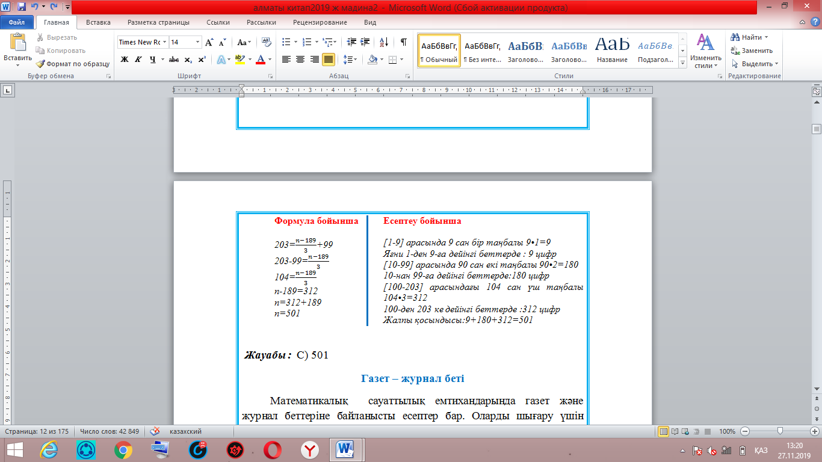Center the paragraph text

tap(300, 59)
